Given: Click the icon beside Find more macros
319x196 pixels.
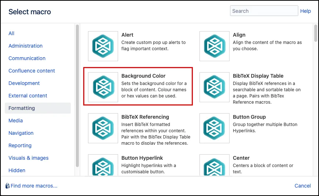Looking at the screenshot, I should pos(8,186).
